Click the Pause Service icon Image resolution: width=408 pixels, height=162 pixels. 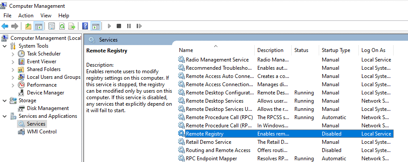[129, 26]
